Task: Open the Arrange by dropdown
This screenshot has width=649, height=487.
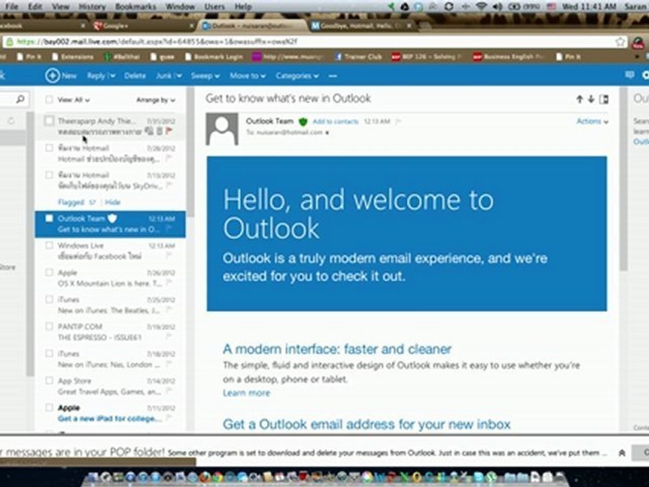Action: [x=155, y=100]
